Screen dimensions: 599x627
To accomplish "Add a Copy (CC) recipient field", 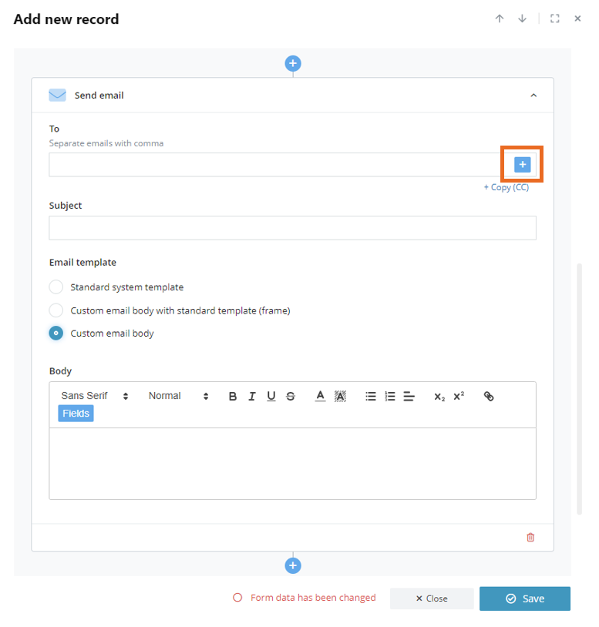I will coord(506,187).
